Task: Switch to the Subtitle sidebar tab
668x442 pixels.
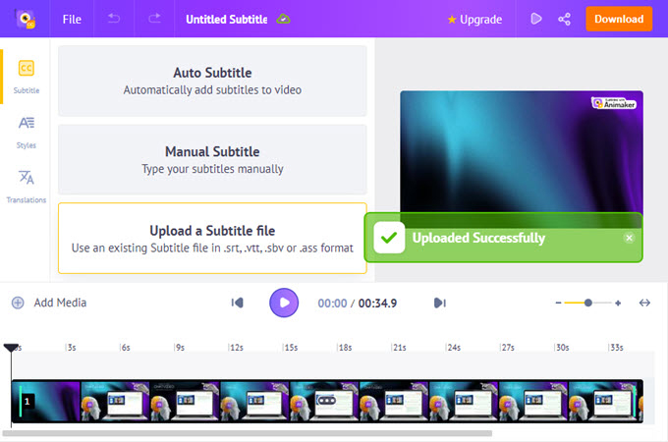Action: (x=27, y=77)
